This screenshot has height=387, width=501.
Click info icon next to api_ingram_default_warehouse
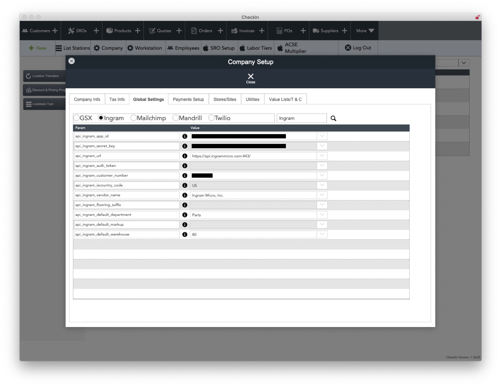pyautogui.click(x=185, y=235)
